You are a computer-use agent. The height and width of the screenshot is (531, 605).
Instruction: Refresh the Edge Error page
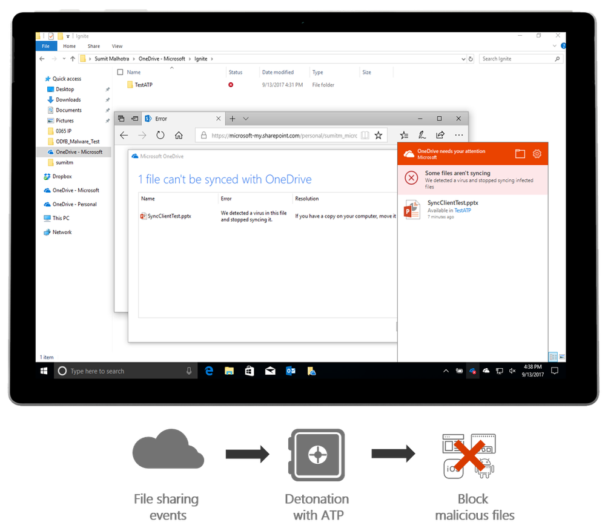tap(160, 135)
